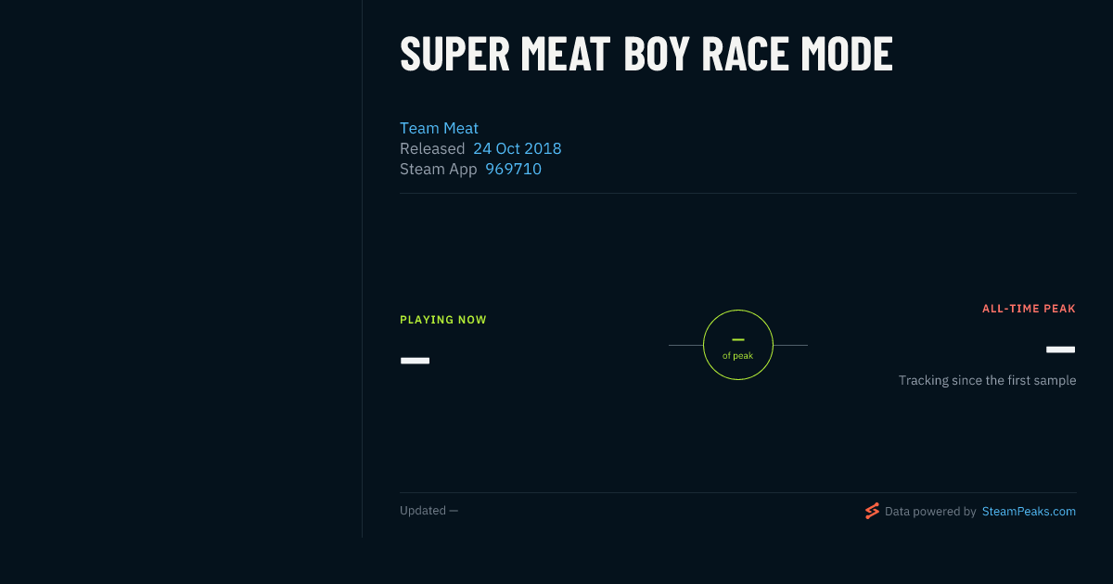Click the empty left sidebar panel
Screen dimensions: 1113x584
point(181,269)
